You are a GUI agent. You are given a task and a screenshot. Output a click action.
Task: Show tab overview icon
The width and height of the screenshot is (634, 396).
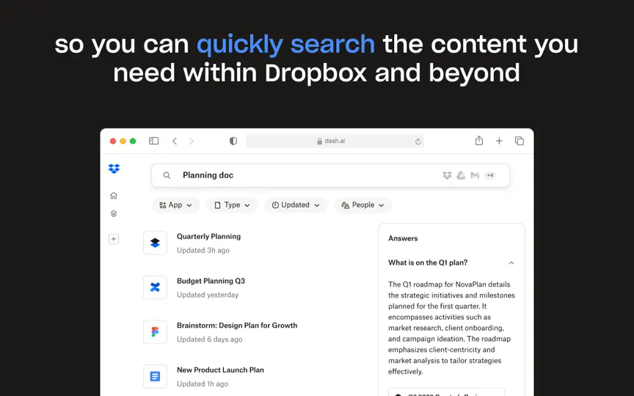click(520, 141)
